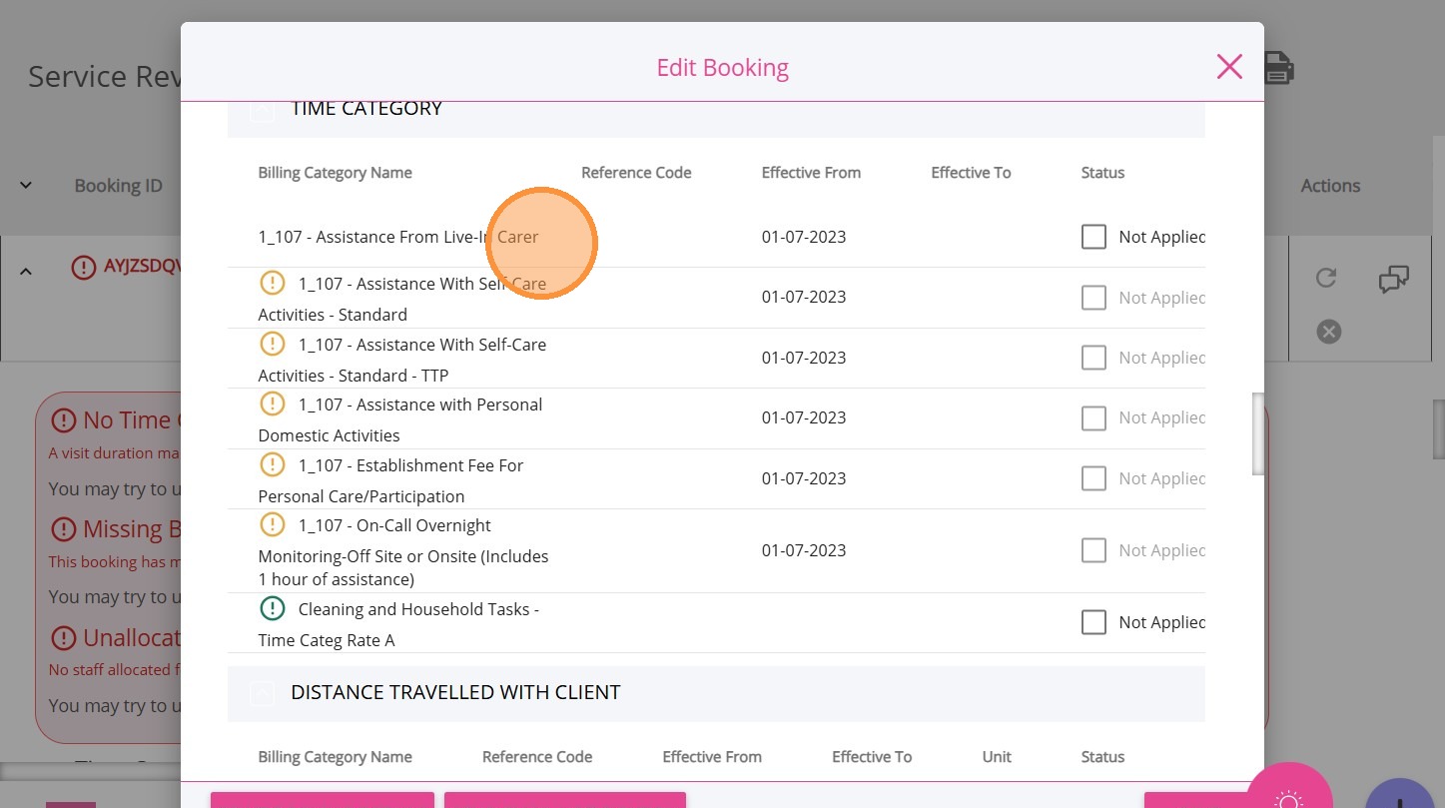1445x808 pixels.
Task: Tick checkbox for Cleaning and Household Tasks row
Action: [1093, 622]
